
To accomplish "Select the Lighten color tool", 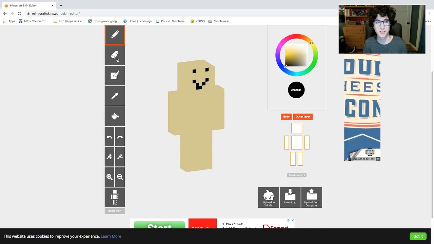I will pyautogui.click(x=110, y=157).
